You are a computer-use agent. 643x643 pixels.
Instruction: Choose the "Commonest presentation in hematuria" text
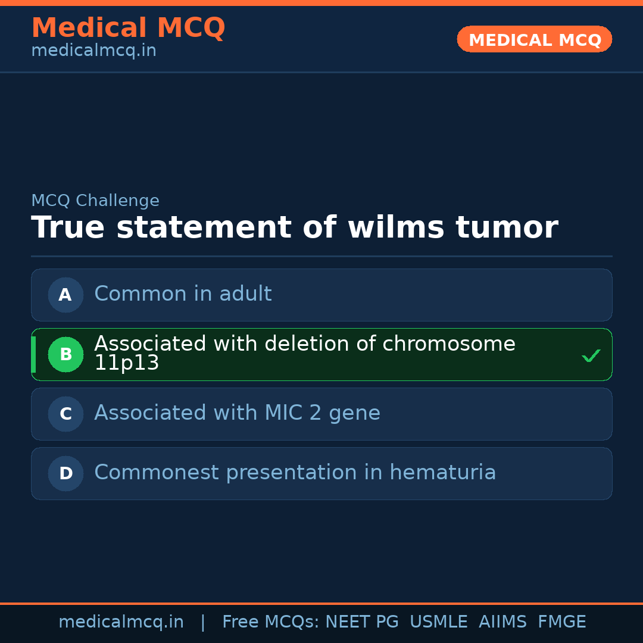click(x=295, y=473)
